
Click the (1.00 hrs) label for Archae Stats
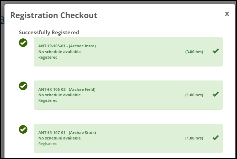pos(194,138)
